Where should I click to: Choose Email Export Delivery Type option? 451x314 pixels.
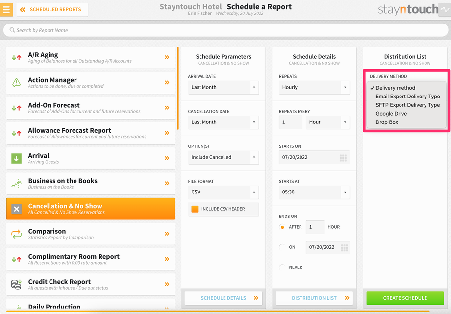click(x=406, y=97)
